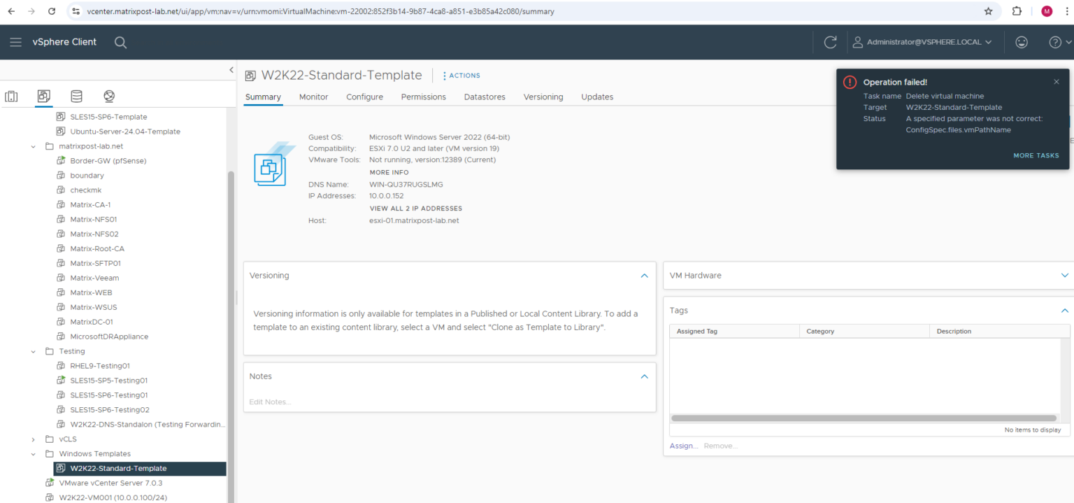Expand the VM Hardware panel

[x=1065, y=275]
